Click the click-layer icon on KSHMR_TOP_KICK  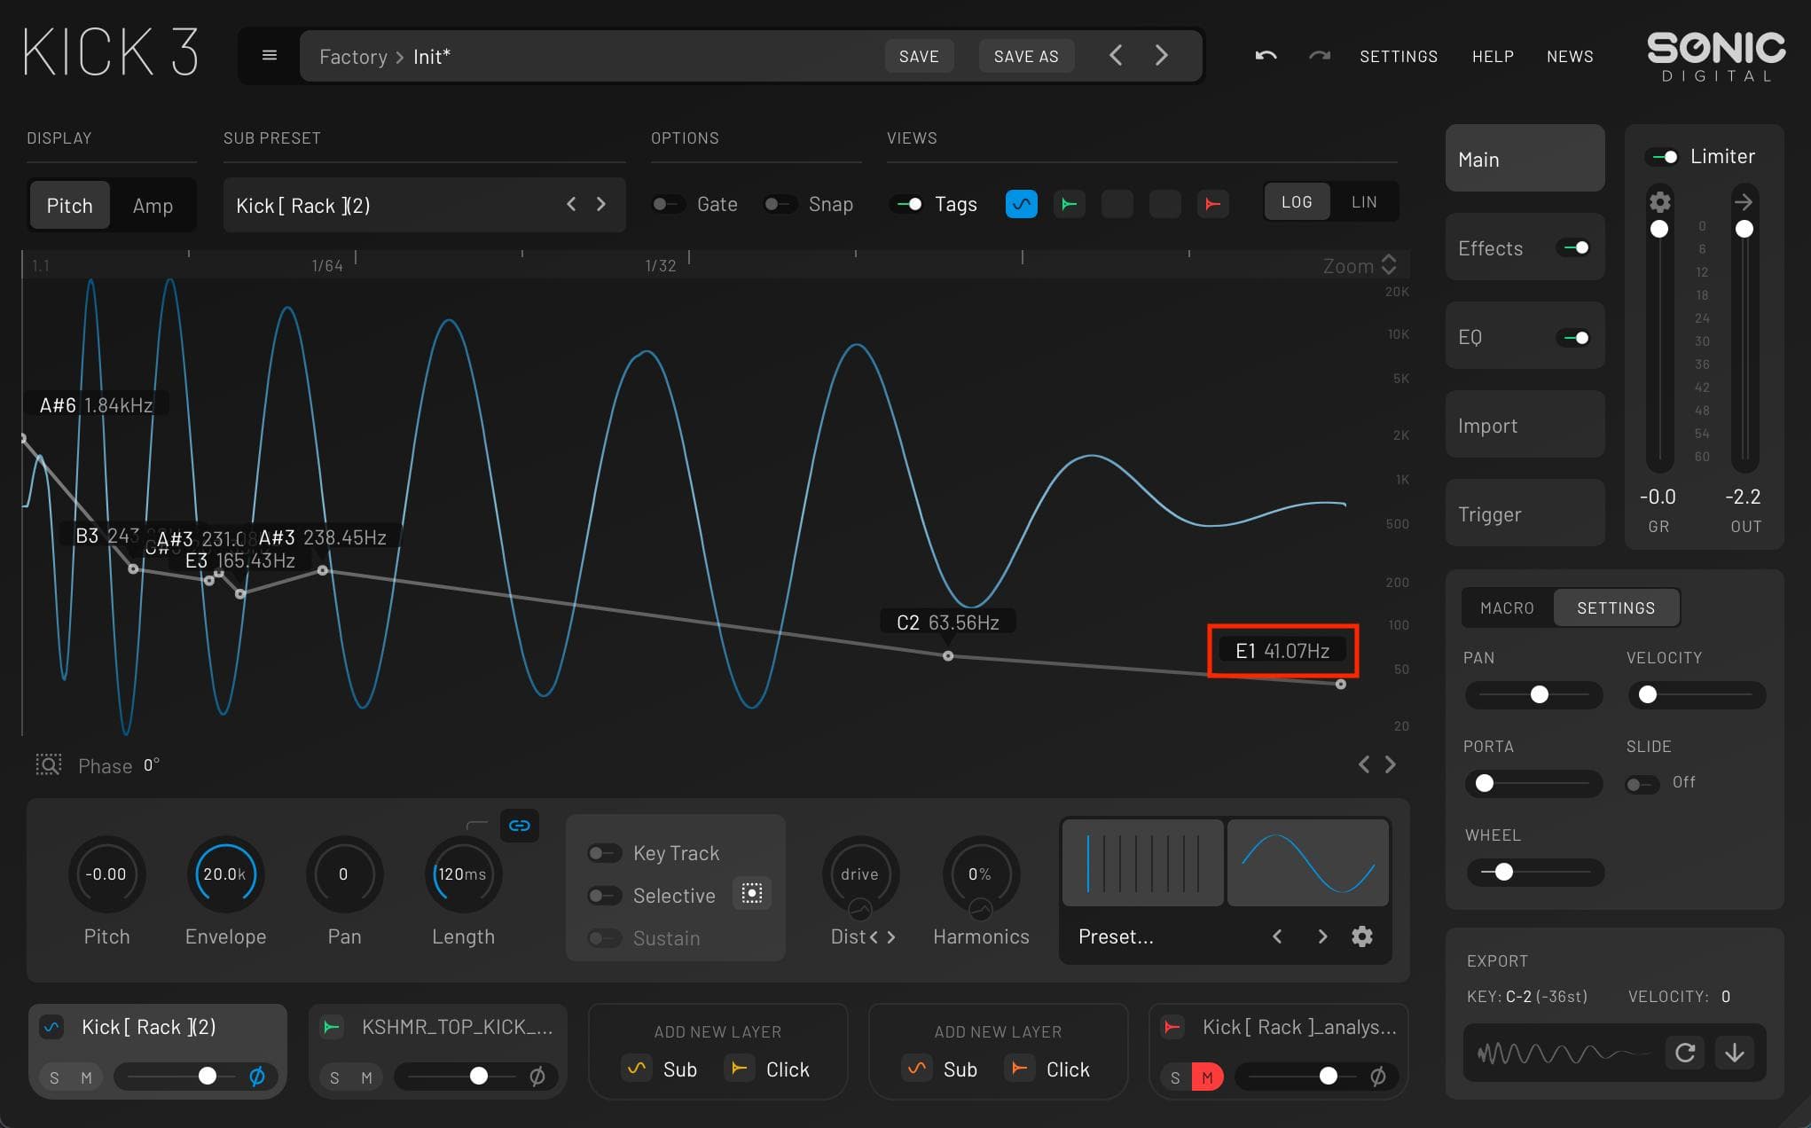click(332, 1027)
